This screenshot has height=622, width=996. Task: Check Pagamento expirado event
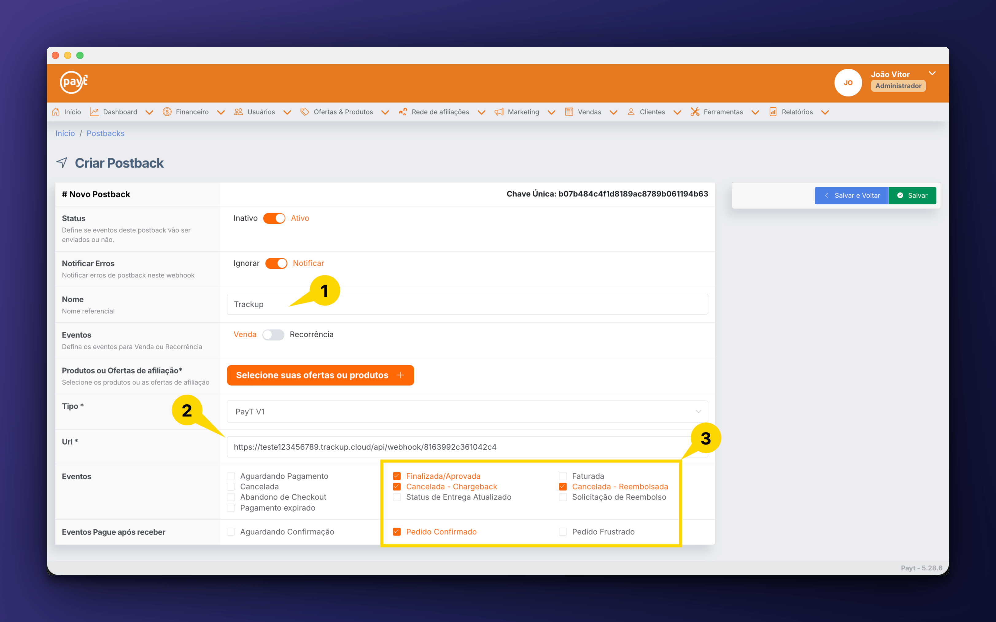[231, 508]
